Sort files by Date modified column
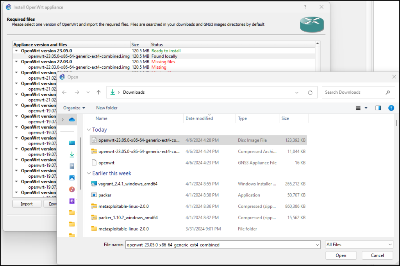Image resolution: width=400 pixels, height=266 pixels. 199,118
